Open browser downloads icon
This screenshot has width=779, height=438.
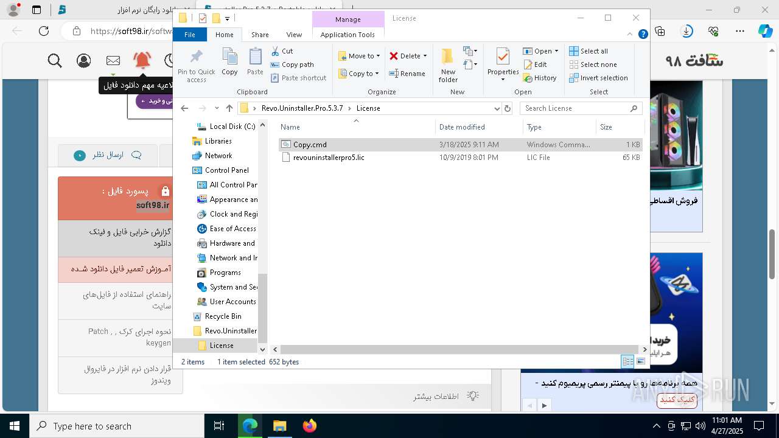[x=687, y=31]
